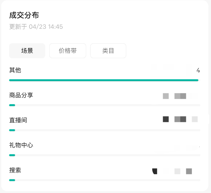Click the progress bar under 礼物中心

104,155
